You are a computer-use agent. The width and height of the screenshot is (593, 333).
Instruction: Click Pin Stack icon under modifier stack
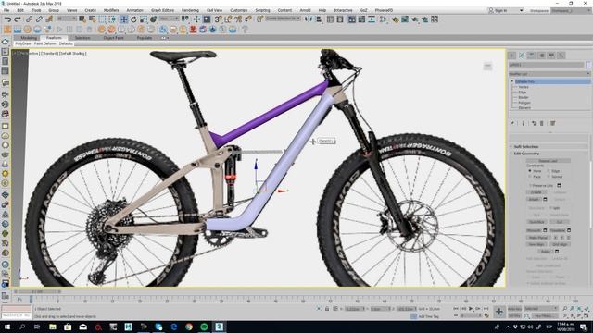[512, 123]
